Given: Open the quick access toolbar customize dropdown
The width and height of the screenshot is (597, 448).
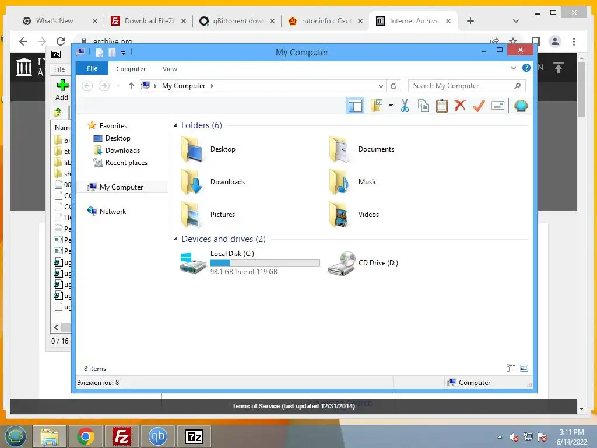Looking at the screenshot, I should point(124,53).
